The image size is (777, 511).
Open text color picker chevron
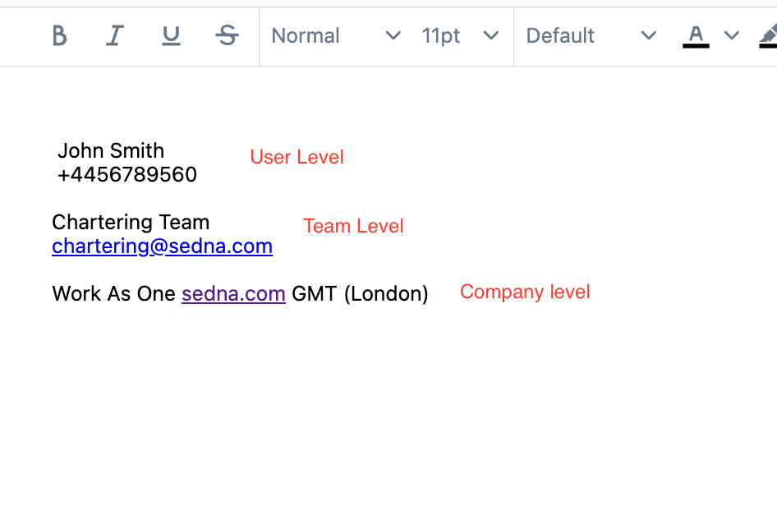pyautogui.click(x=731, y=35)
